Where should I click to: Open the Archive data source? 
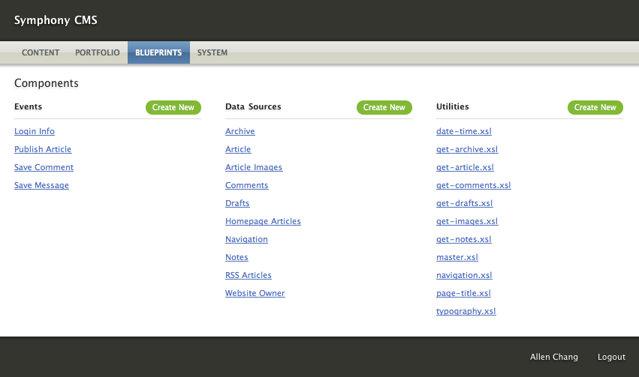click(x=240, y=132)
